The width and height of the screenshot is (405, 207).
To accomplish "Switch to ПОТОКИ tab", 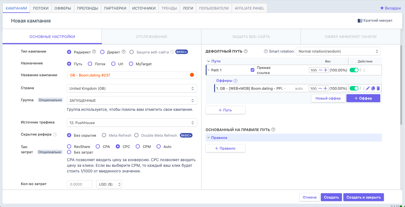I will (x=41, y=8).
